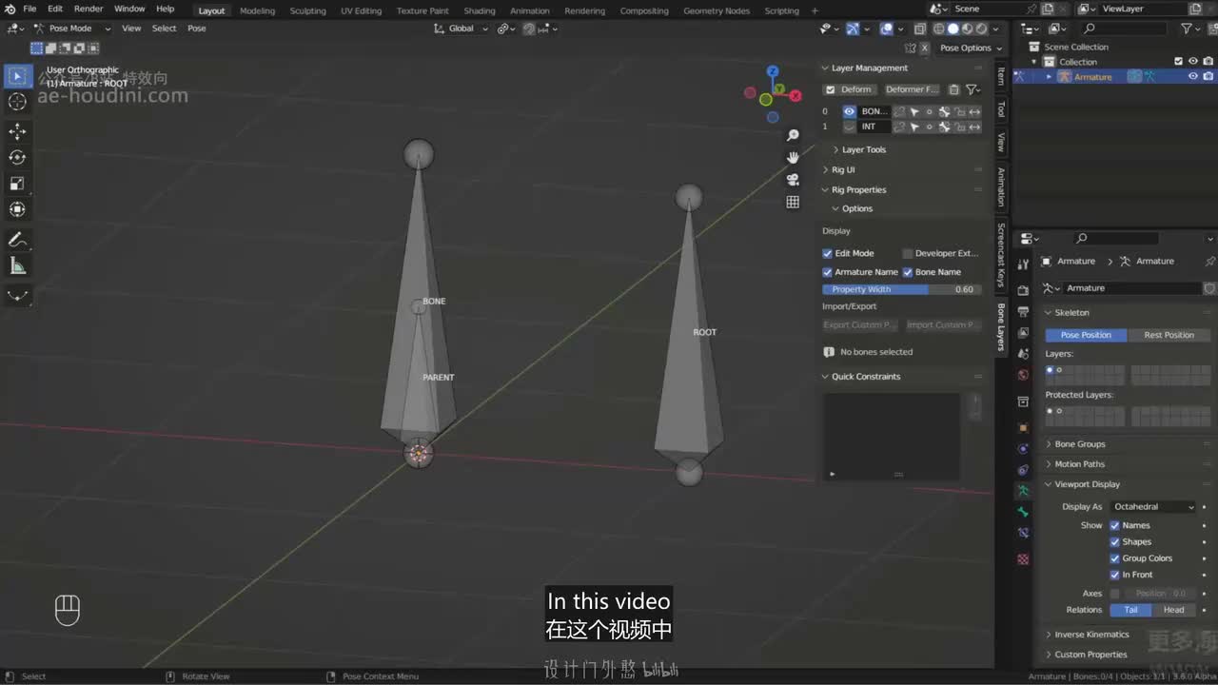
Task: Expand the Motion Paths panel
Action: 1079,464
